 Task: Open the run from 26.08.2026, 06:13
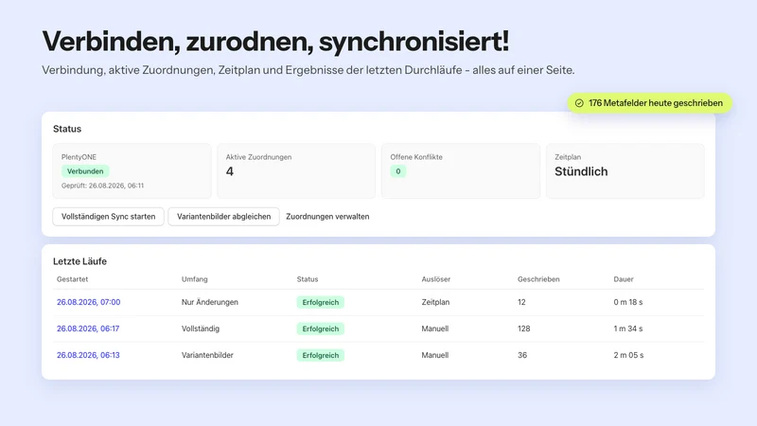[x=88, y=355]
